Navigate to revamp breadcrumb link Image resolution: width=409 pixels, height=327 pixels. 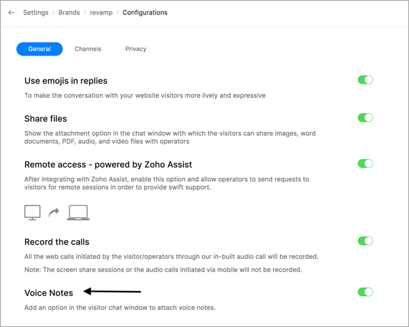[x=102, y=12]
